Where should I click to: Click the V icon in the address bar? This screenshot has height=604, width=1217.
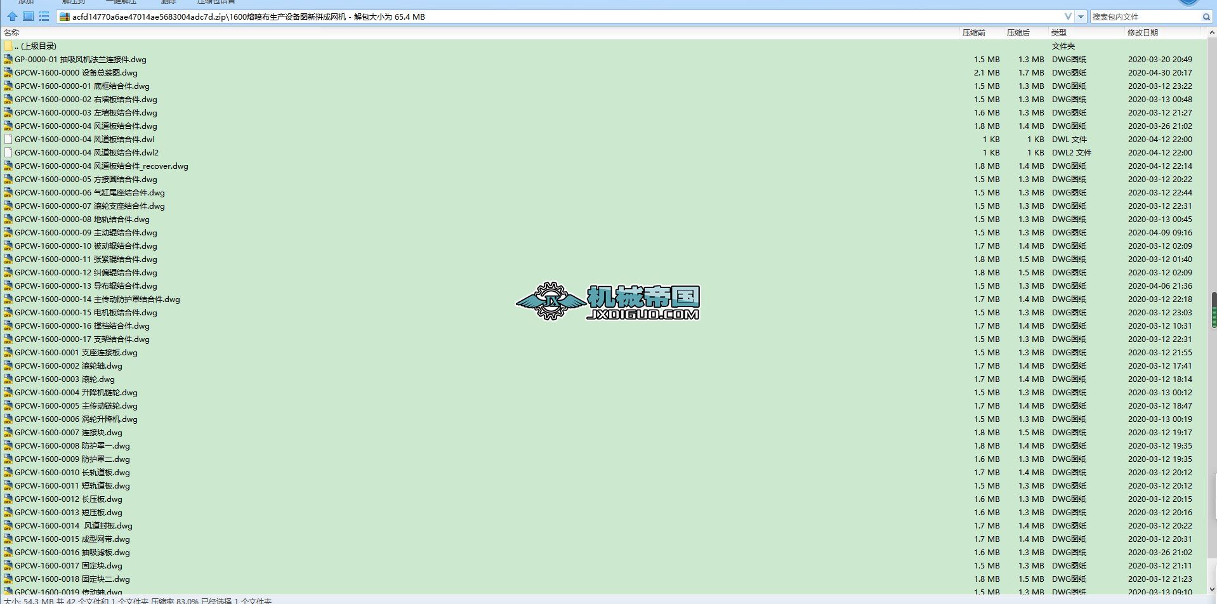(1068, 16)
